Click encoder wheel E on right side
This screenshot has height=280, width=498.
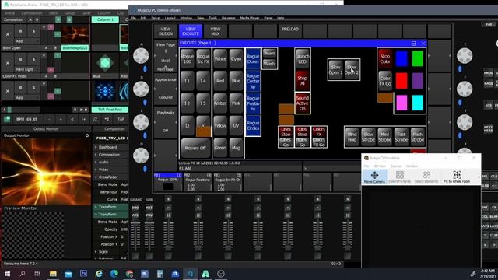tap(465, 56)
